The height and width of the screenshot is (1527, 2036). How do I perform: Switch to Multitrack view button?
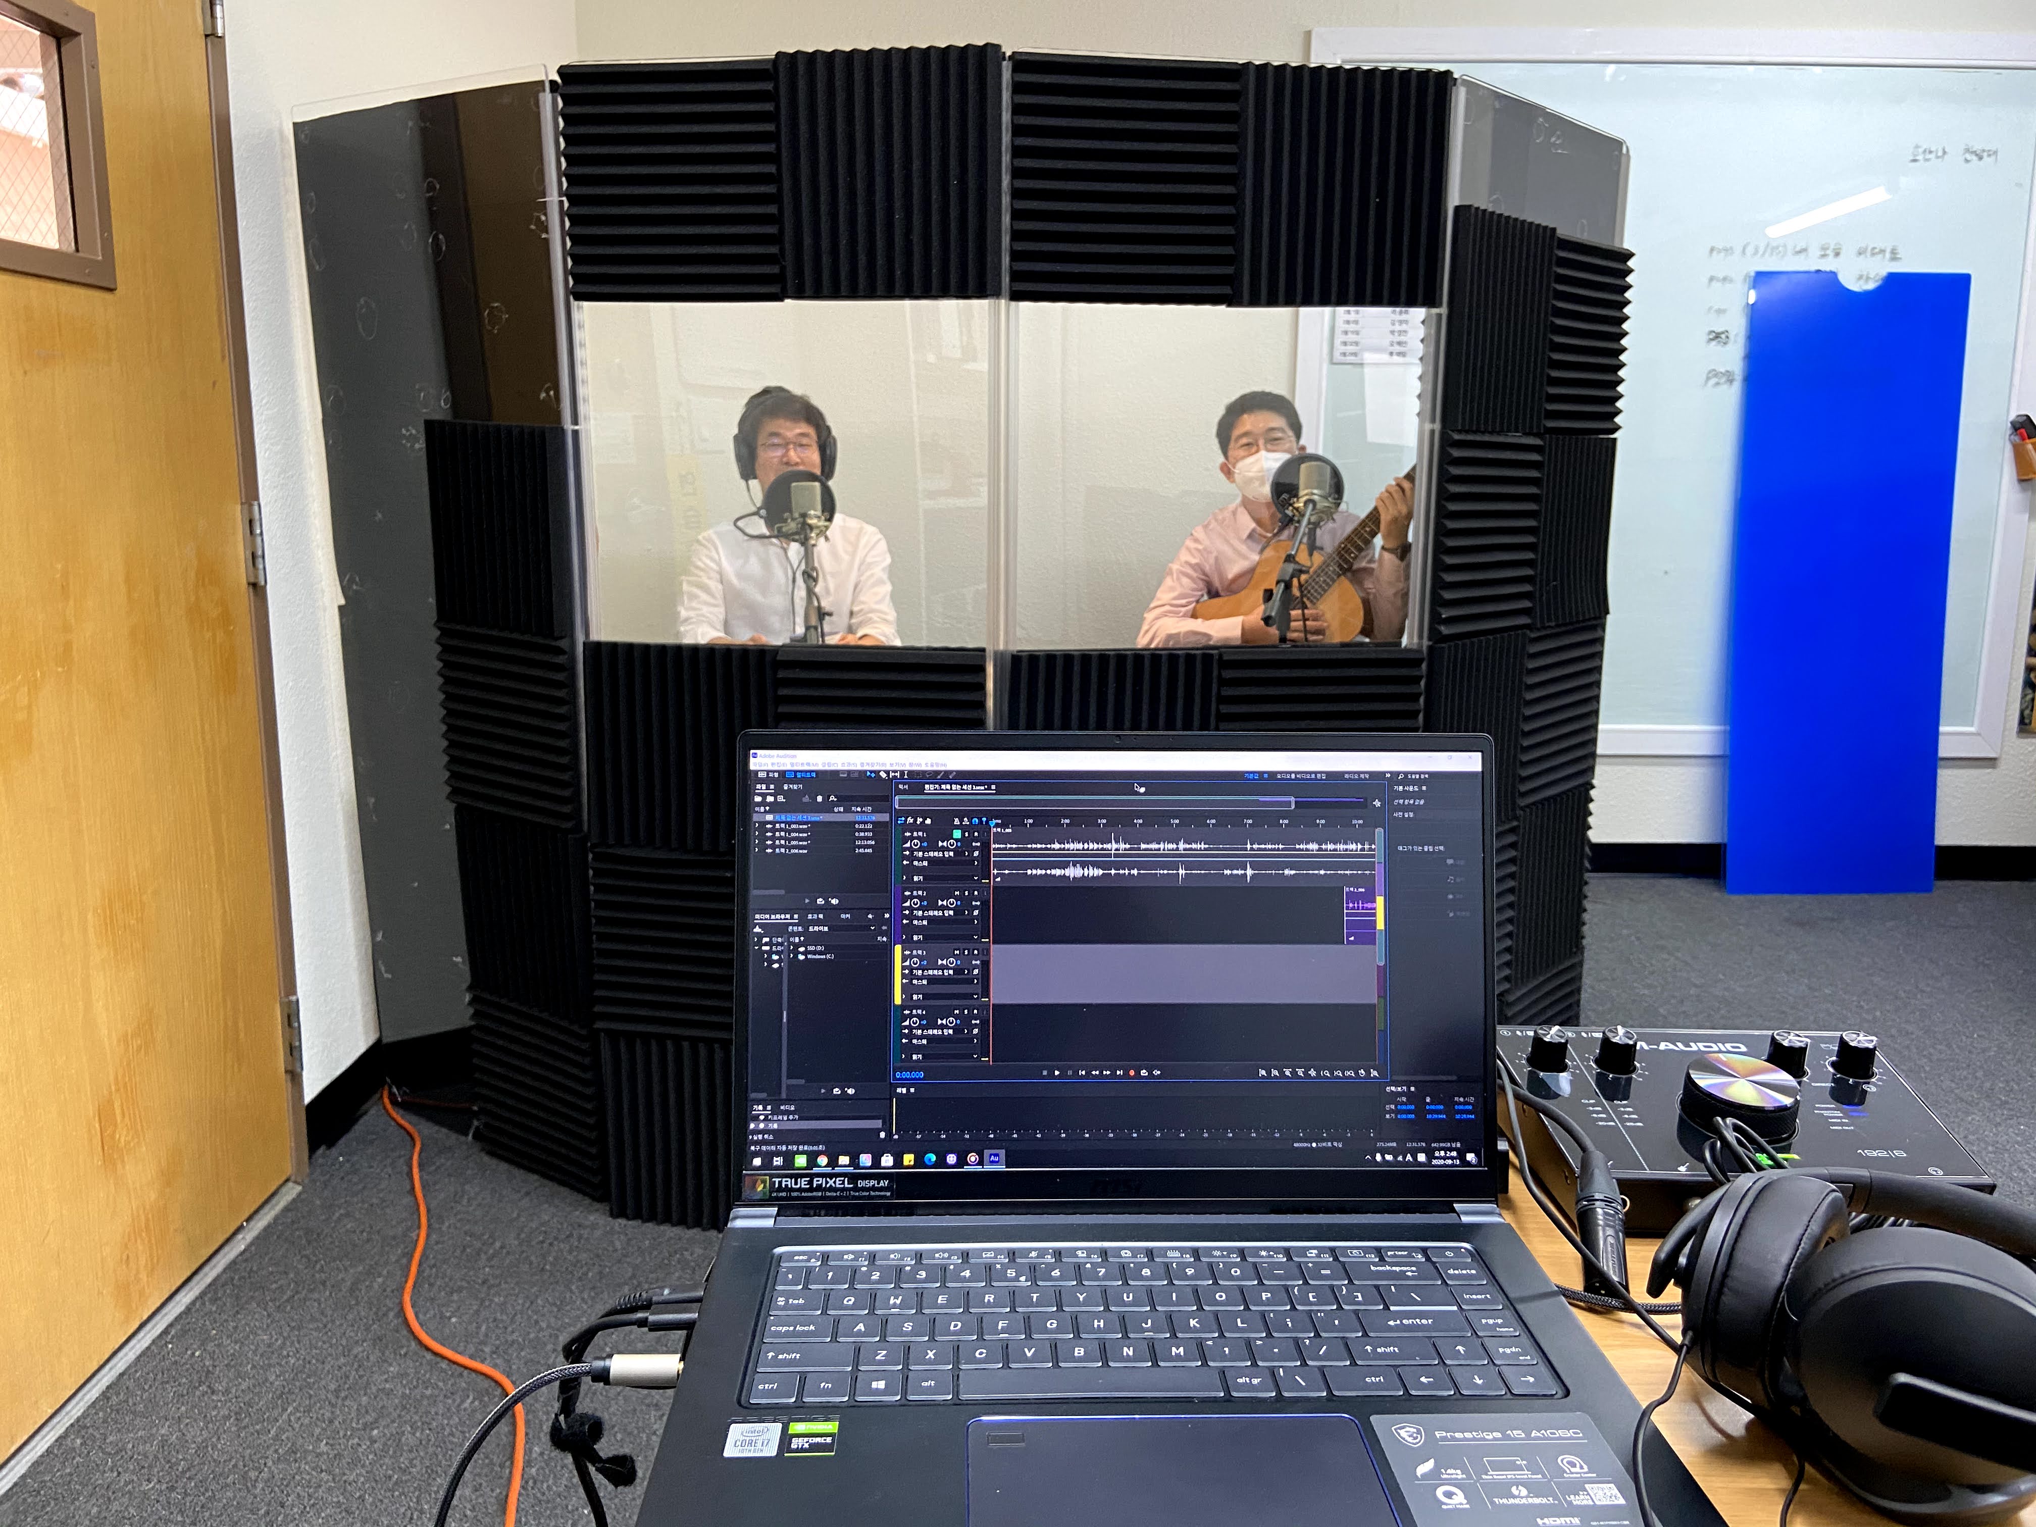point(801,775)
